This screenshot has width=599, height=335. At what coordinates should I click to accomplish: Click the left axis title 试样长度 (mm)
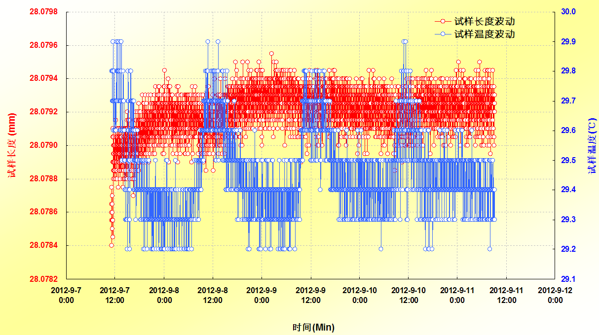point(13,146)
